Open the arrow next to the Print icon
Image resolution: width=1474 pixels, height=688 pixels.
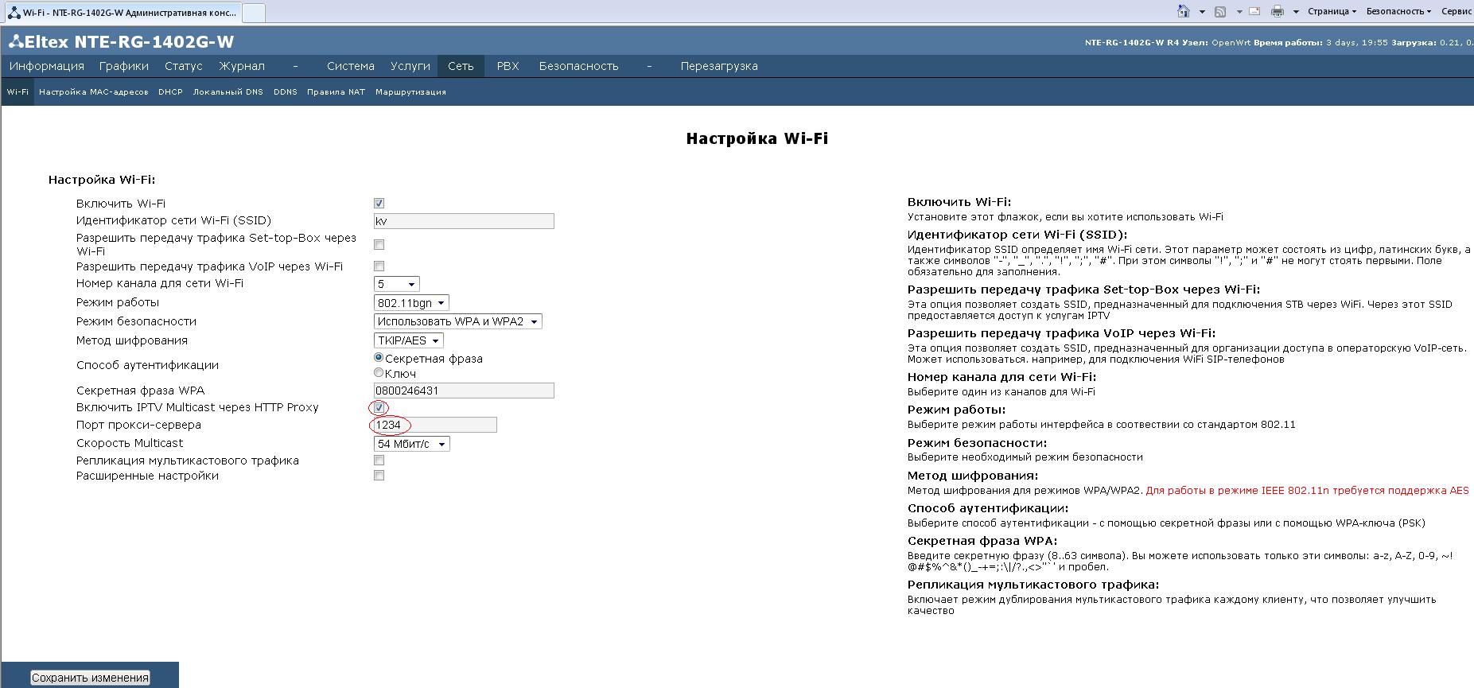(x=1296, y=12)
